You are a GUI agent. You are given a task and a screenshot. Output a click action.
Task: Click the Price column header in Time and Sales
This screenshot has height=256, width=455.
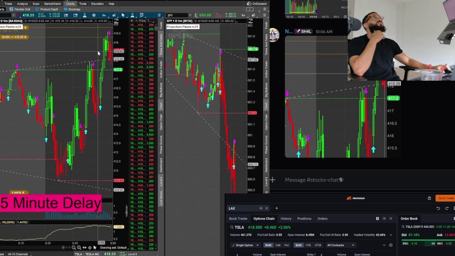coord(142,21)
